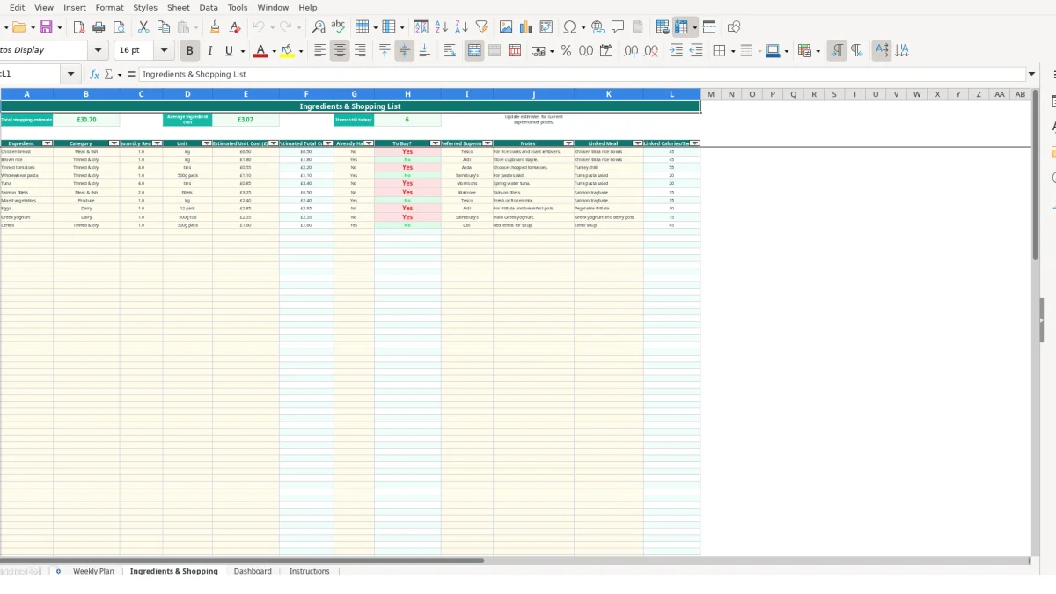Activate the Clone Formatting paintbrush
The height and width of the screenshot is (594, 1056).
click(x=216, y=27)
